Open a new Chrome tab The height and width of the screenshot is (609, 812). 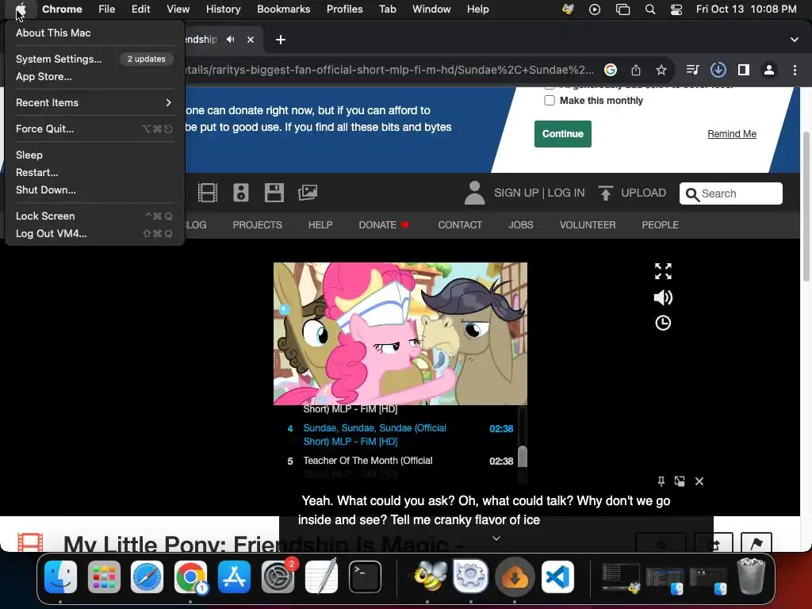click(280, 40)
